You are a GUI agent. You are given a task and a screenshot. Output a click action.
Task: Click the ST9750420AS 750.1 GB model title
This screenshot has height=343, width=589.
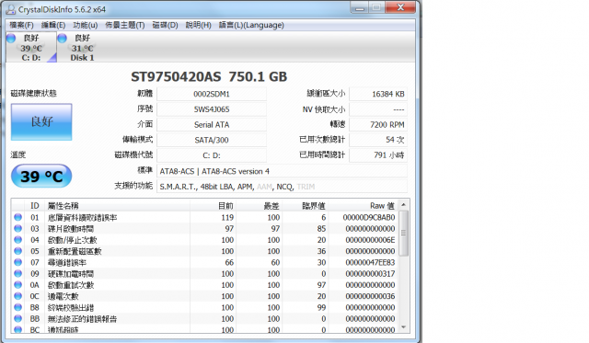pos(209,76)
